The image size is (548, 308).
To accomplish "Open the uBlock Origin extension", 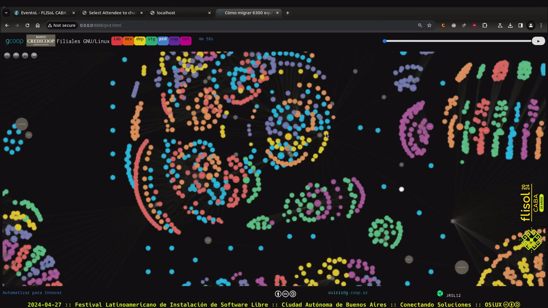I will pos(474,25).
